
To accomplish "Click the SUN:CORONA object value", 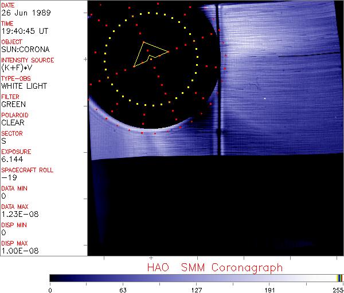I will click(x=24, y=49).
